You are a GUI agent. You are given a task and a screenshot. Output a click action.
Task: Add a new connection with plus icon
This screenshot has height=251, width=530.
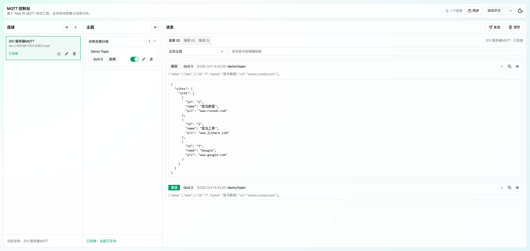[67, 27]
